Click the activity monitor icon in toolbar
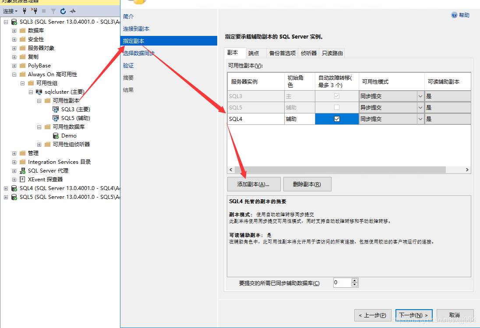Image resolution: width=480 pixels, height=328 pixels. coord(73,11)
